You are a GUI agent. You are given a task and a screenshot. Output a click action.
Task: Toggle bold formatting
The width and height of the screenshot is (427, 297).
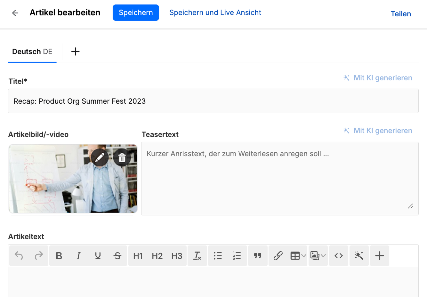(x=59, y=256)
